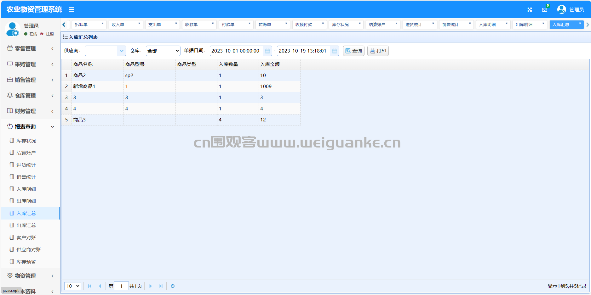Click the 打印 print button
This screenshot has width=591, height=295.
point(378,51)
